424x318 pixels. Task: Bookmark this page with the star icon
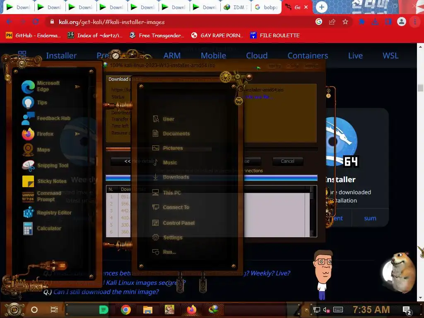(x=345, y=22)
